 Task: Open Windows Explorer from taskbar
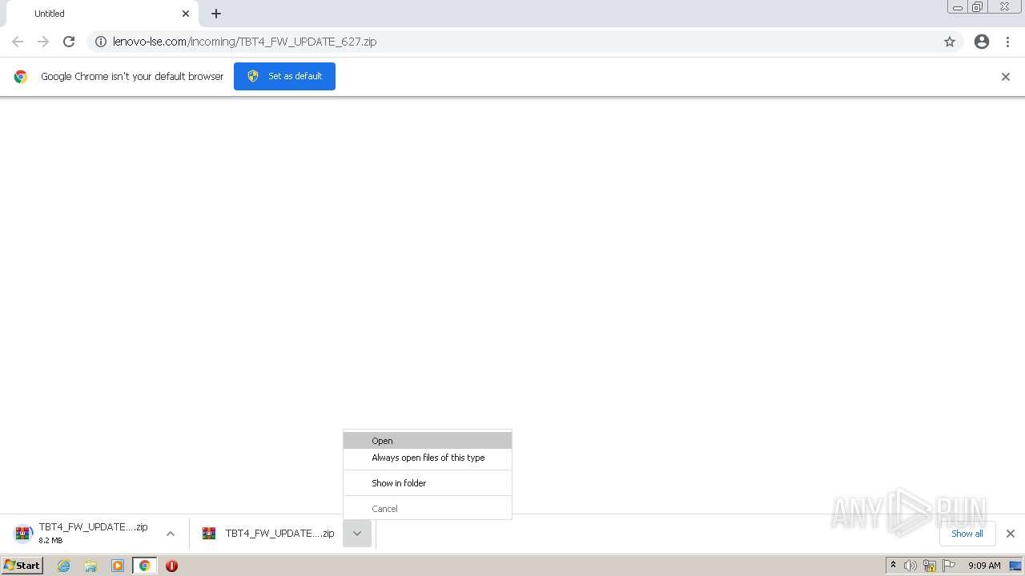[90, 566]
